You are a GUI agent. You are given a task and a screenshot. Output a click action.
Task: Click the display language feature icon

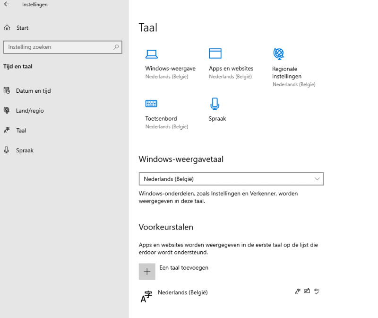point(298,291)
